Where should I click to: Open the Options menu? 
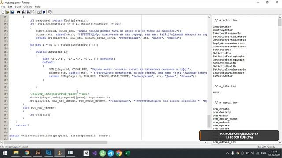(28, 7)
